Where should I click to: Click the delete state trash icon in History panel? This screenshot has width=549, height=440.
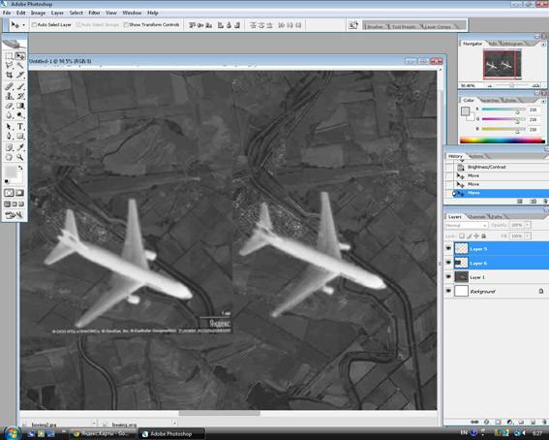[x=545, y=201]
